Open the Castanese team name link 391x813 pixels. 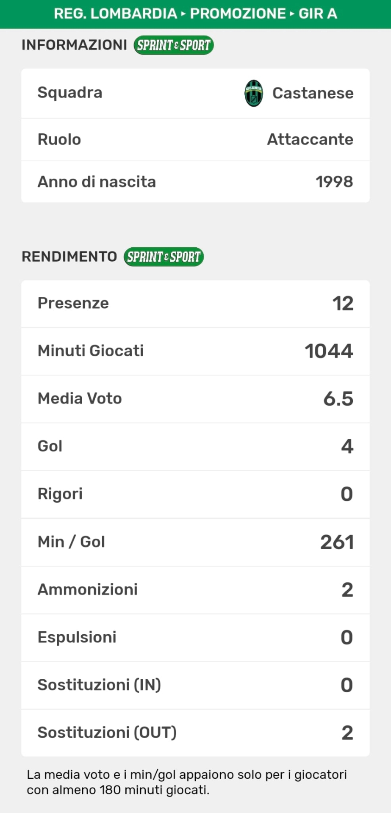[x=313, y=93]
